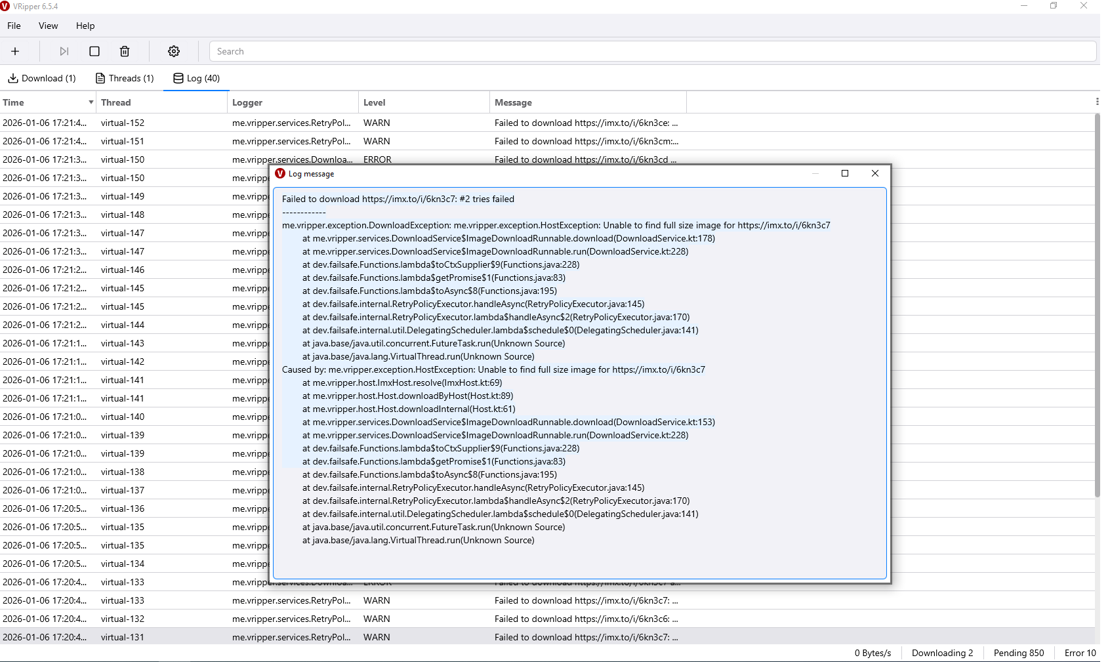Screen dimensions: 1110x662
Task: Open the table column options kebab icon
Action: tap(1097, 102)
